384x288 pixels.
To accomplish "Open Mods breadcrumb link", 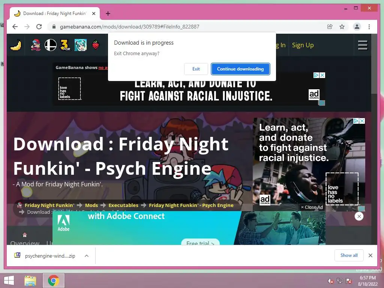I will [91, 205].
